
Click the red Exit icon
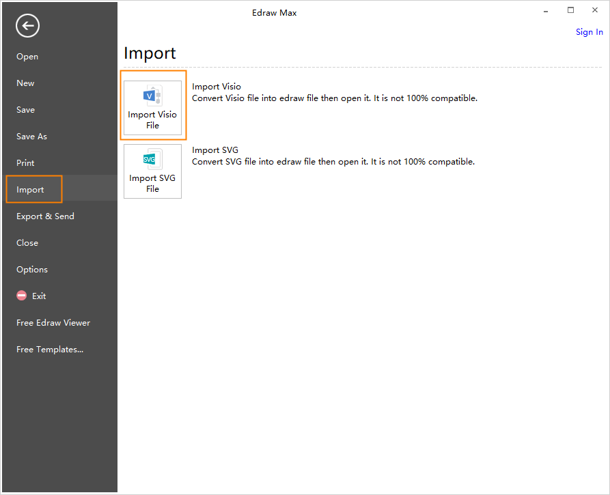point(22,296)
